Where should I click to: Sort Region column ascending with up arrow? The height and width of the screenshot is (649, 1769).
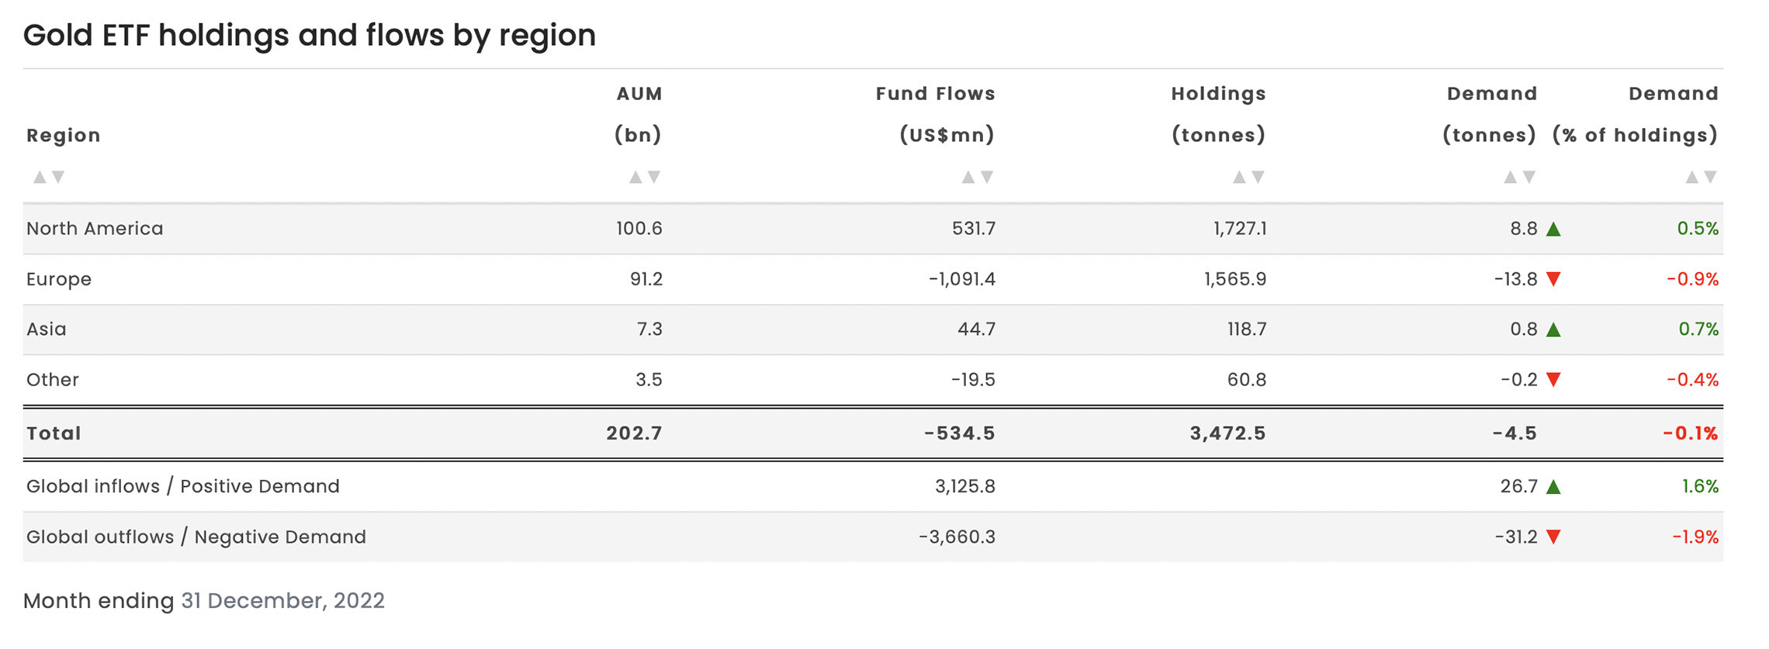pyautogui.click(x=39, y=178)
